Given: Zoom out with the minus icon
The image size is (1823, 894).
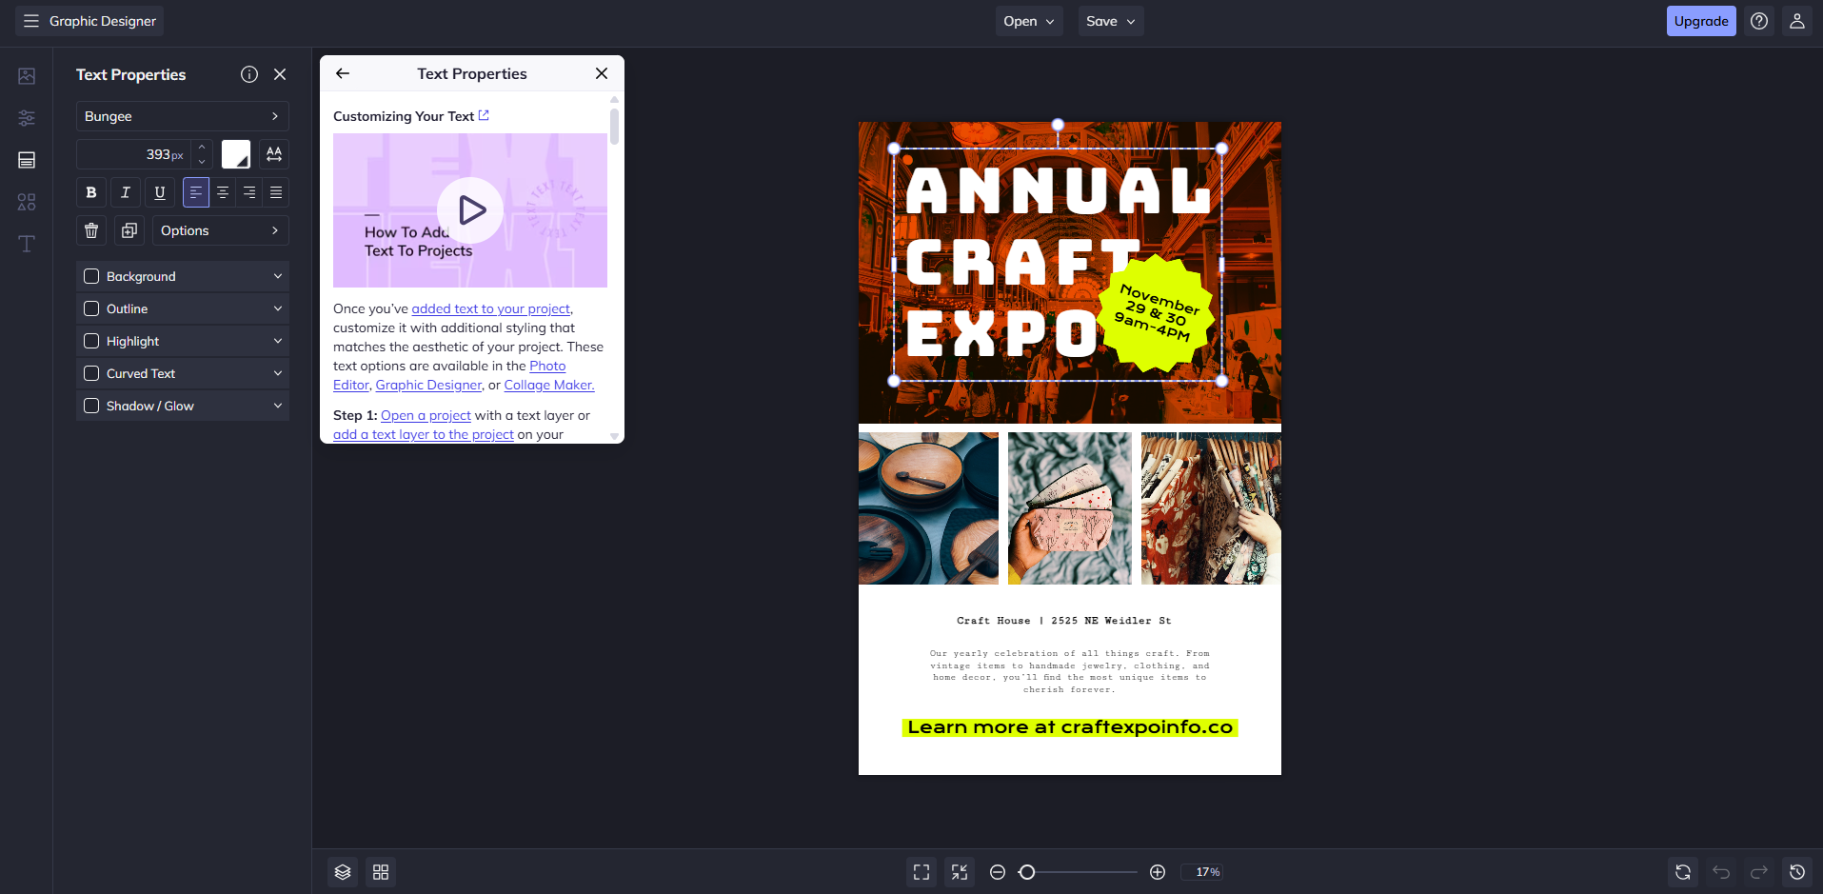Looking at the screenshot, I should 998,872.
